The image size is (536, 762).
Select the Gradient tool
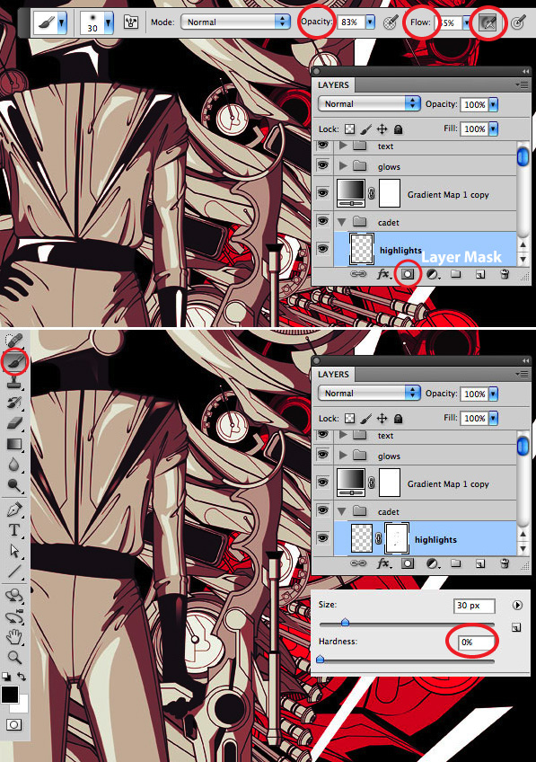point(14,444)
